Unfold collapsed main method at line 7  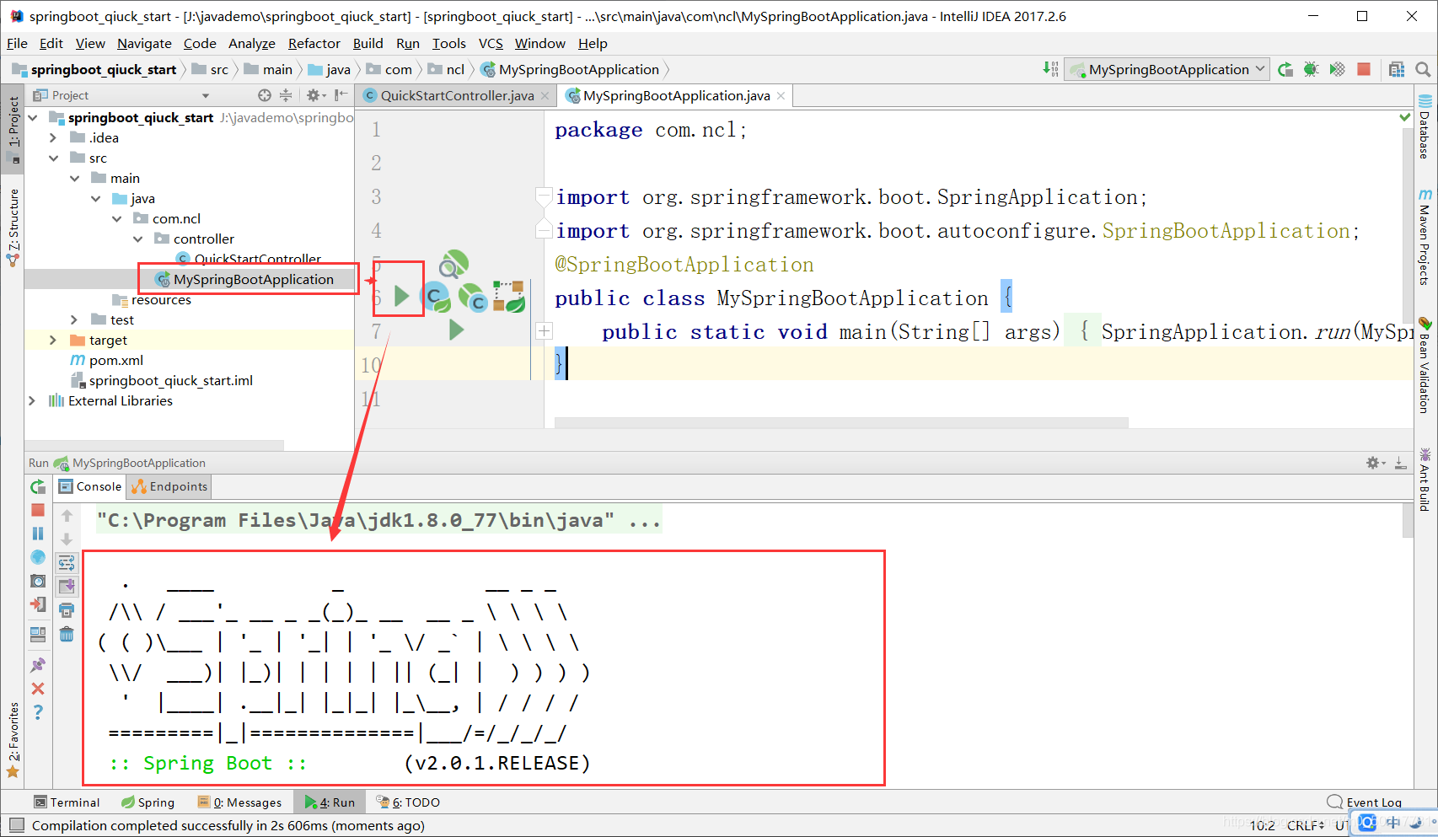(x=545, y=330)
